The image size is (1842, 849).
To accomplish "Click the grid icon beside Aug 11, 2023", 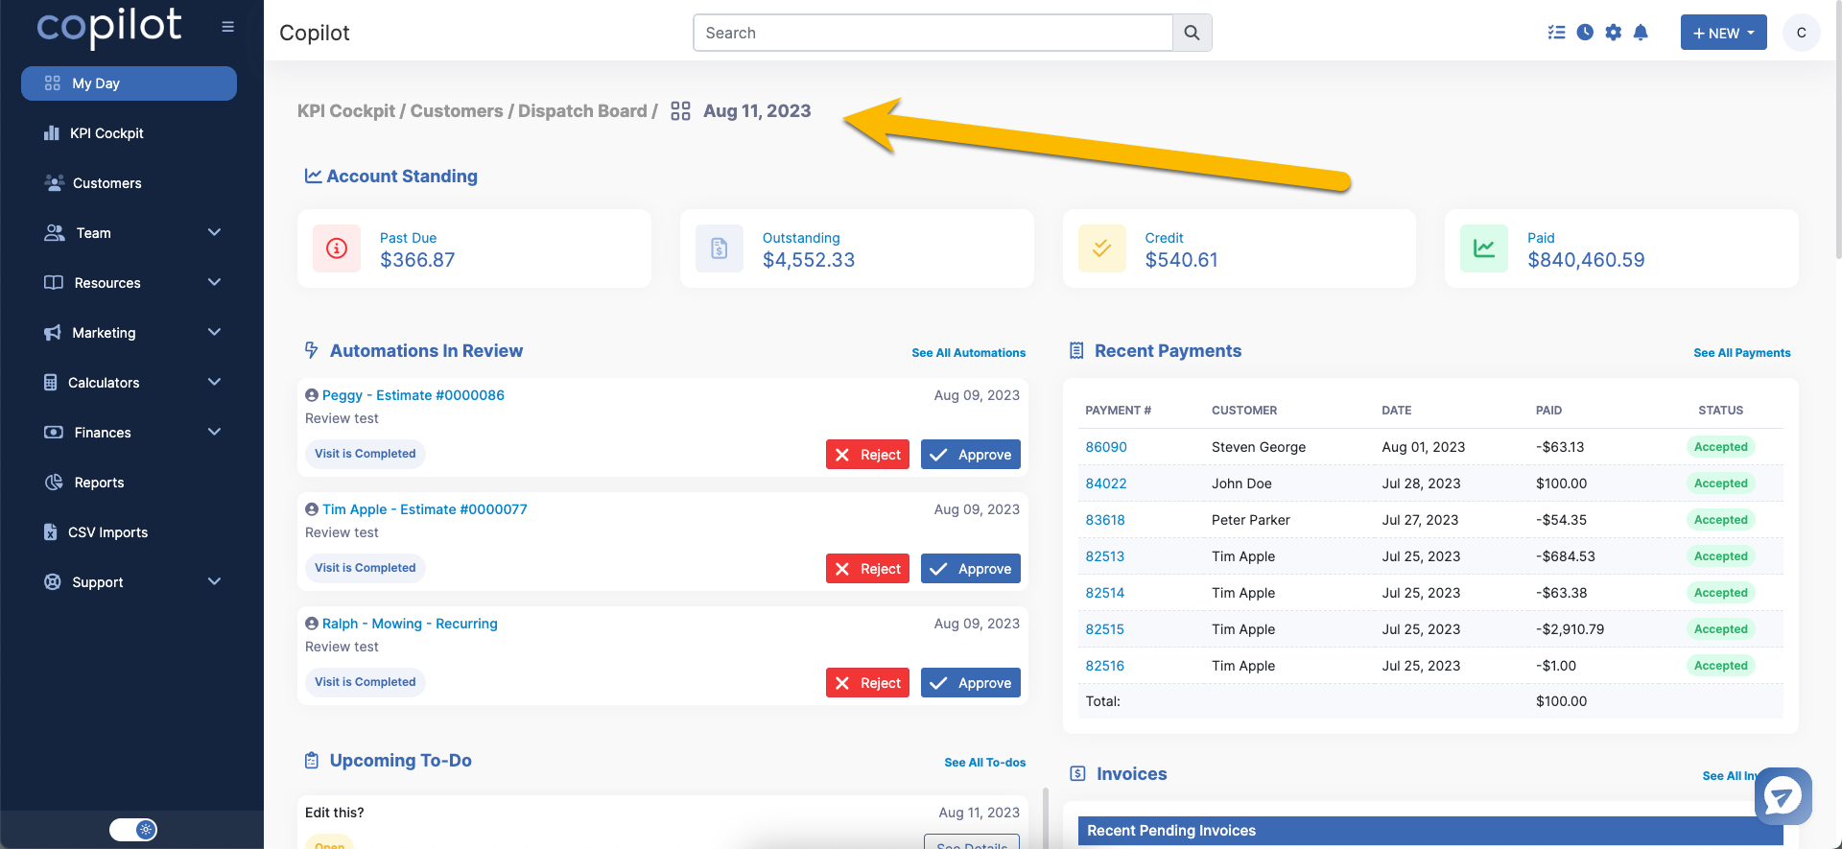I will (680, 111).
